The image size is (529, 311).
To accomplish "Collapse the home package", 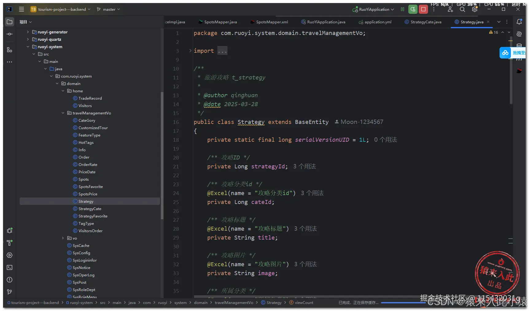I will click(x=63, y=91).
